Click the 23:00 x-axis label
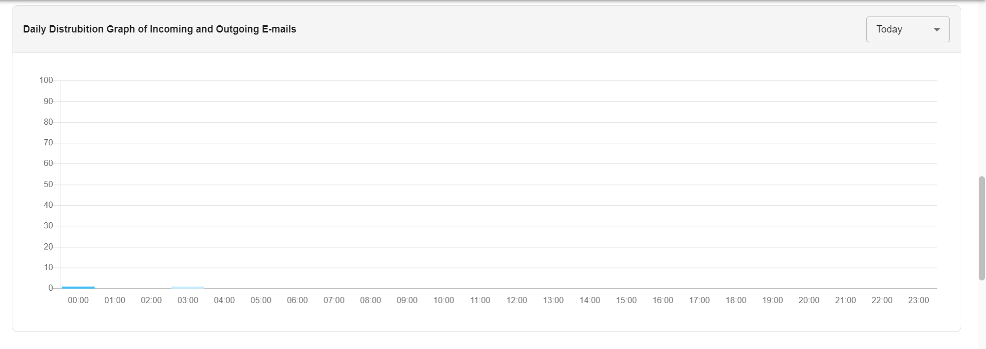The width and height of the screenshot is (986, 349). [918, 301]
